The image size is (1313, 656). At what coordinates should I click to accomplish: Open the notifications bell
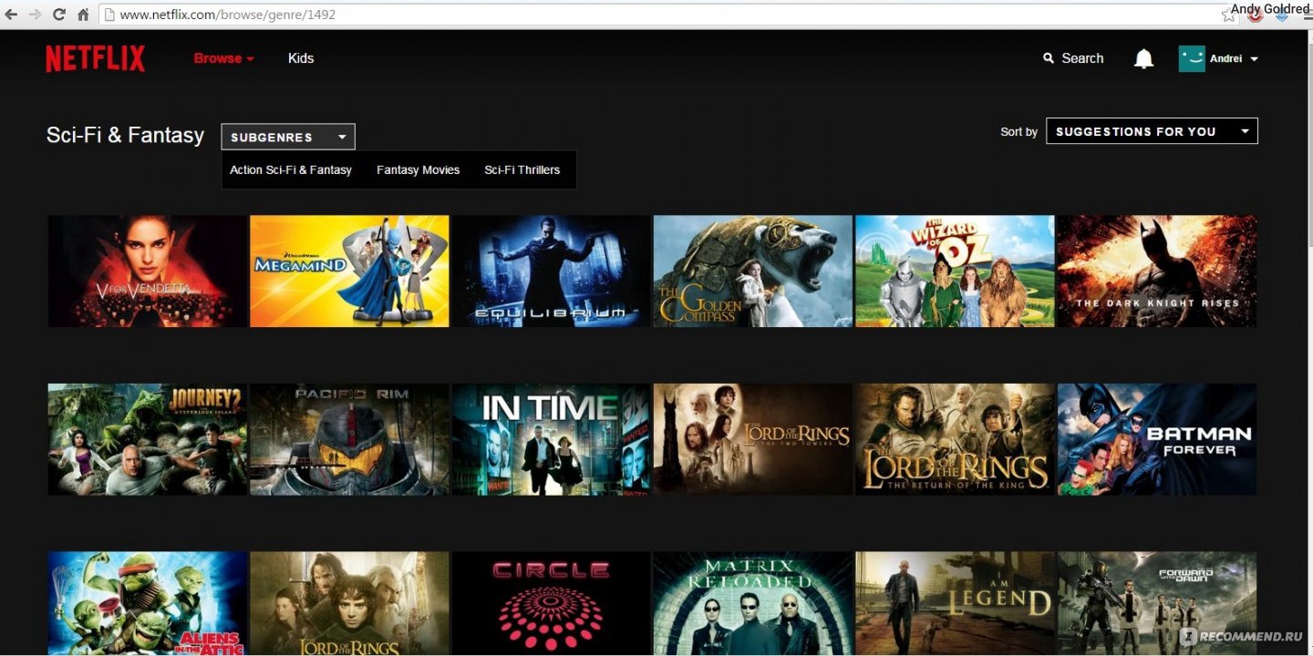pyautogui.click(x=1143, y=58)
